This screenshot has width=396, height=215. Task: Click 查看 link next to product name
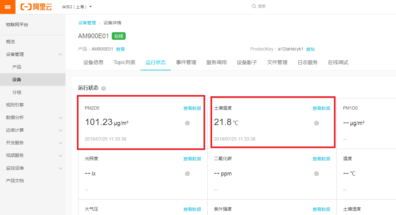pos(120,49)
